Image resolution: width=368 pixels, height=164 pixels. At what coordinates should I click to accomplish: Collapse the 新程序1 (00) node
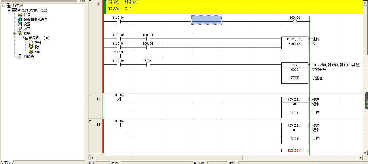pos(20,38)
